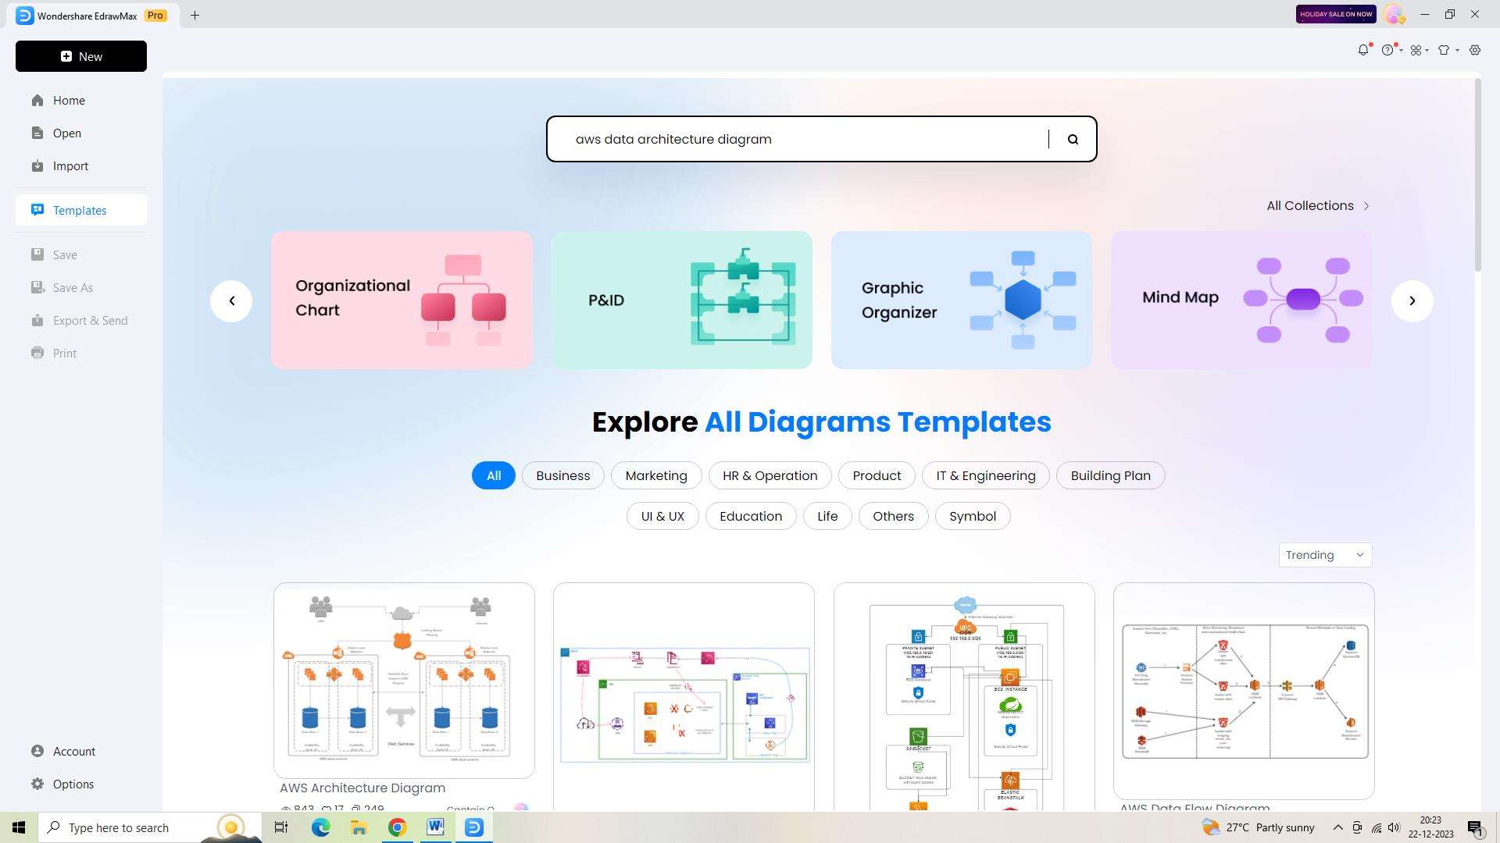Click the page vertical scrollbar
This screenshot has height=843, width=1500.
pyautogui.click(x=1477, y=176)
